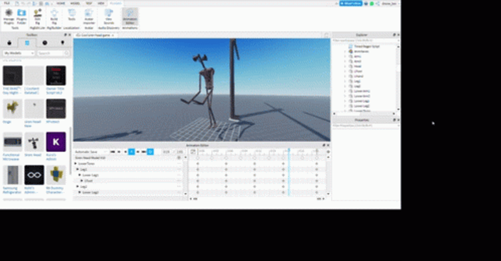Screen dimensions: 501x261
Task: Select Lhand in Explorer tree
Action: point(359,76)
